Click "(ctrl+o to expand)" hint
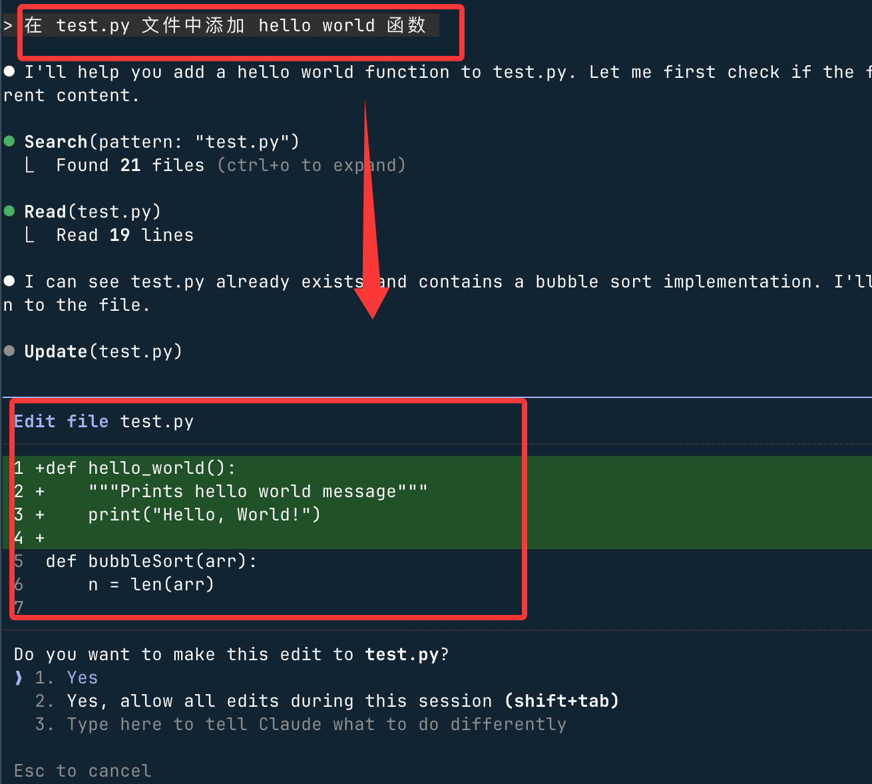Image resolution: width=872 pixels, height=784 pixels. 311,165
